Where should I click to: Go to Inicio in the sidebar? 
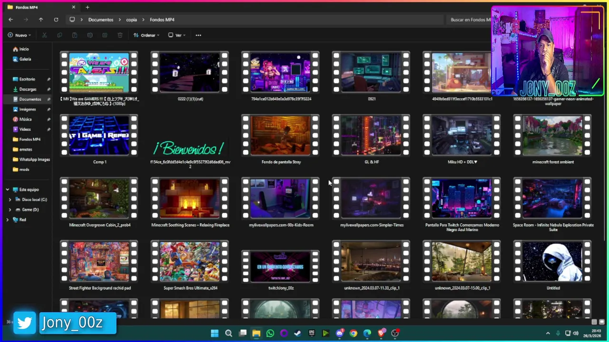(x=24, y=49)
